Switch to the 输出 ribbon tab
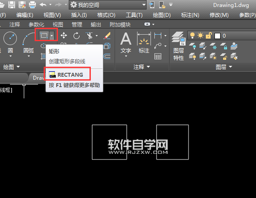Screen dimensions: 256x198 point(96,25)
